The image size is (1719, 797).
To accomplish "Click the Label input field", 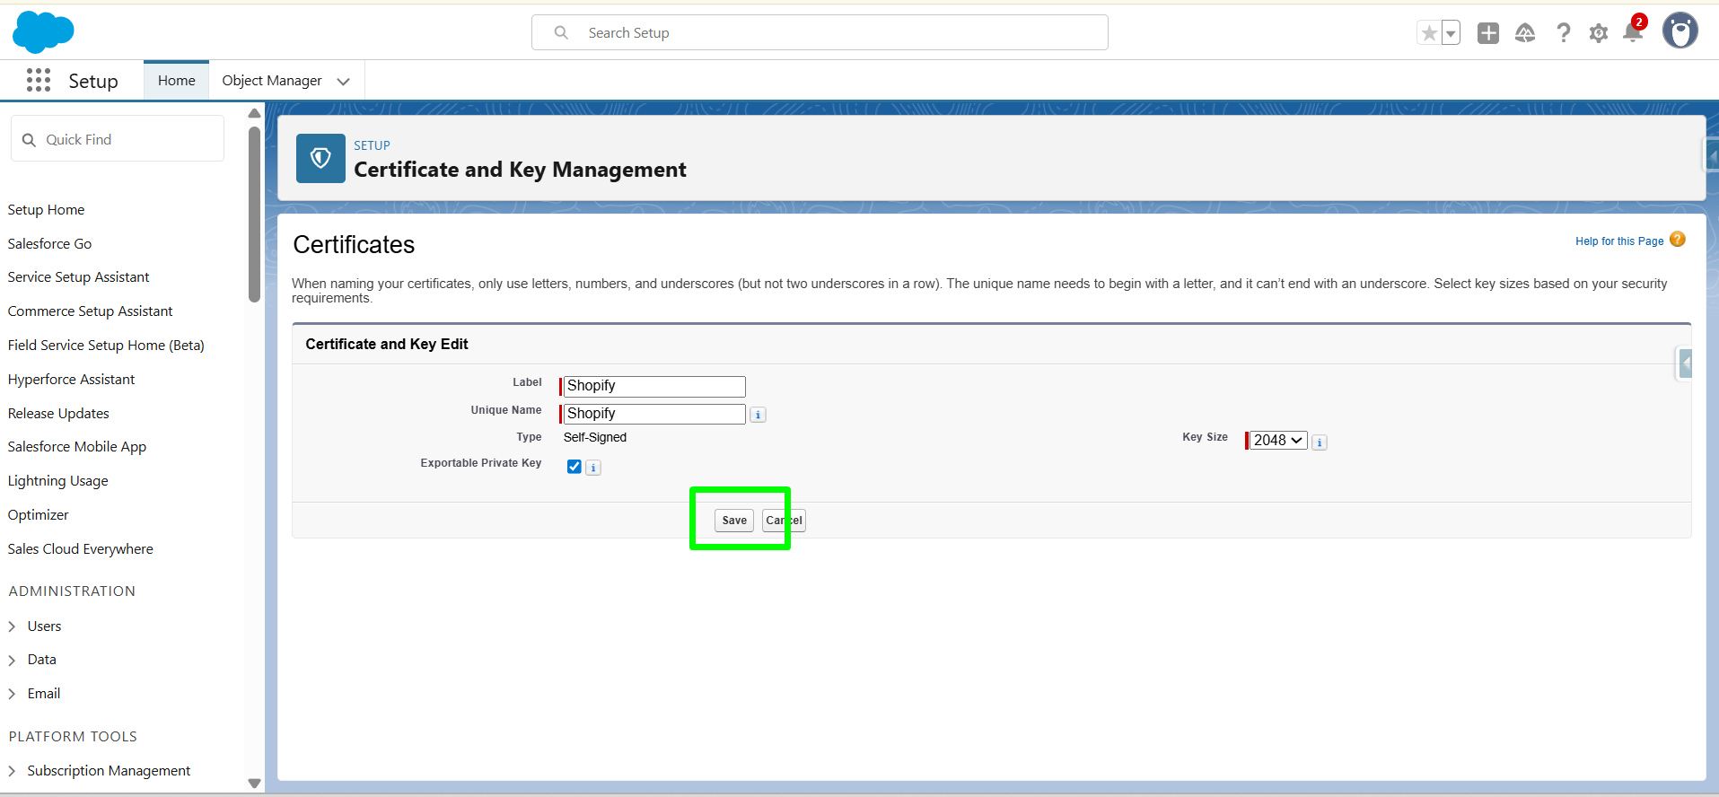I will click(654, 386).
